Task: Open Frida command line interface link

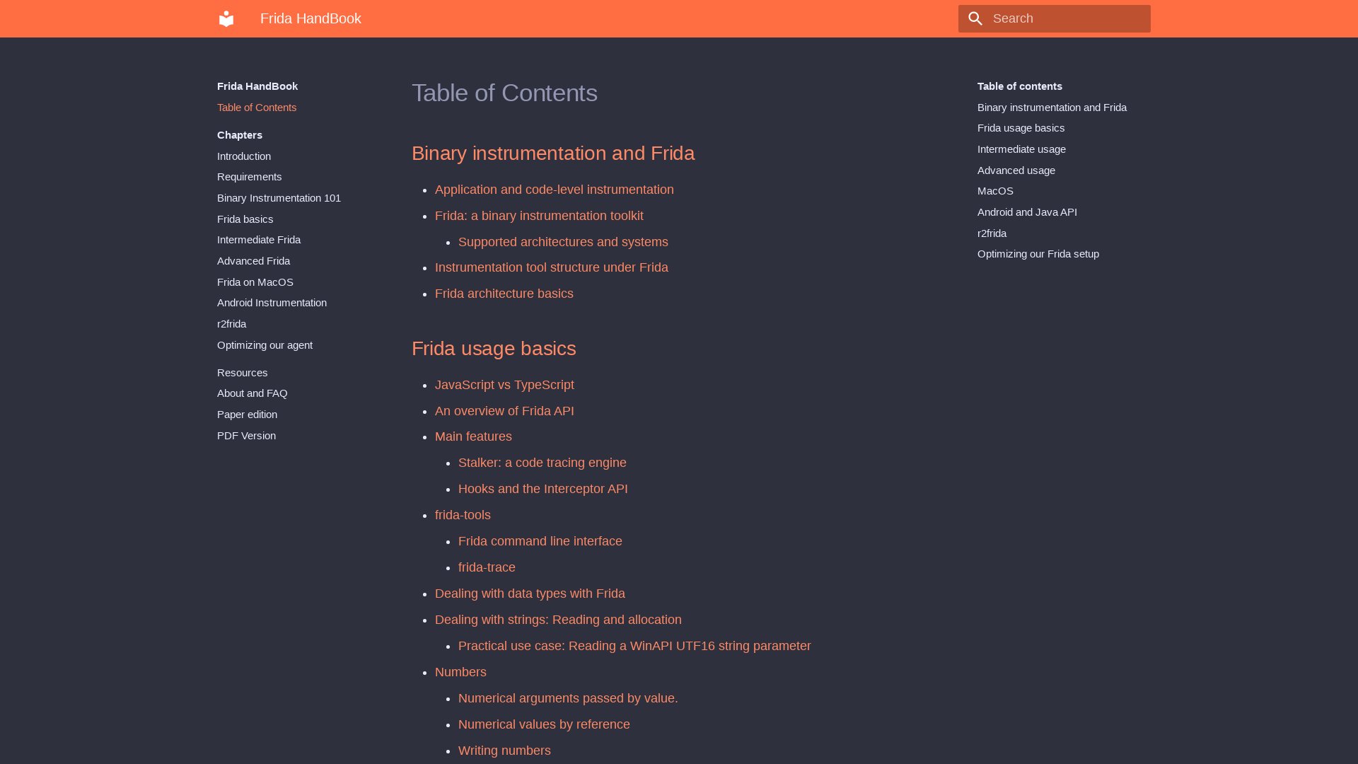Action: click(x=540, y=541)
